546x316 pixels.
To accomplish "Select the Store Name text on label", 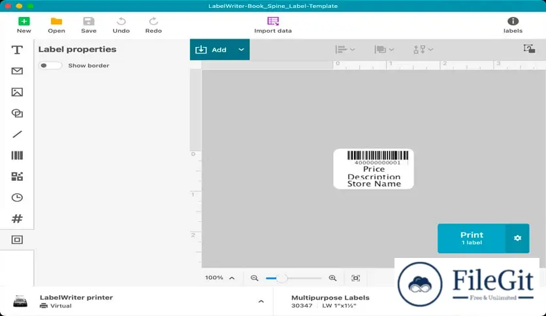I will pyautogui.click(x=374, y=183).
